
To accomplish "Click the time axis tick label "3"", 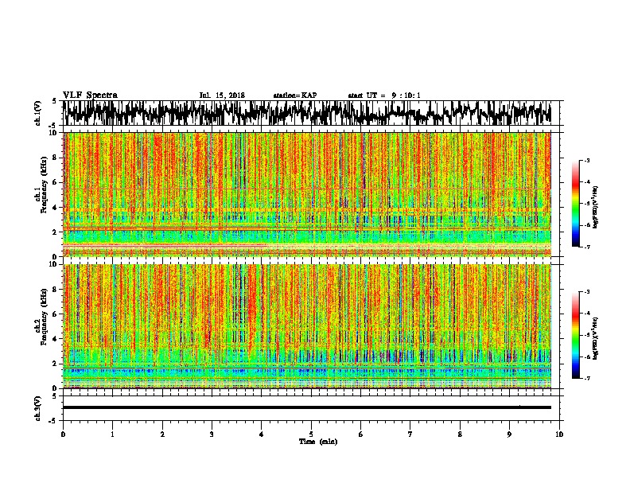I will (x=212, y=434).
